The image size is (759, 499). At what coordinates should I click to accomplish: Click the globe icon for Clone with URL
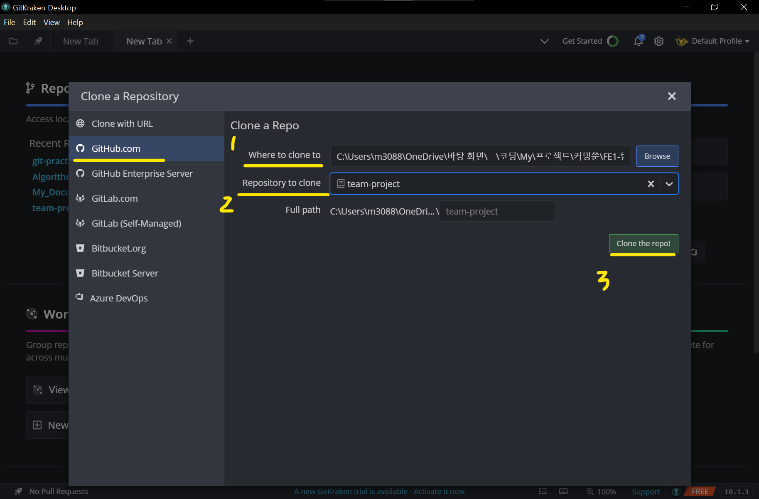80,124
